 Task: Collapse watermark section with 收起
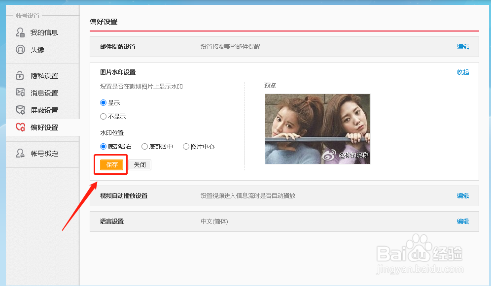point(463,72)
